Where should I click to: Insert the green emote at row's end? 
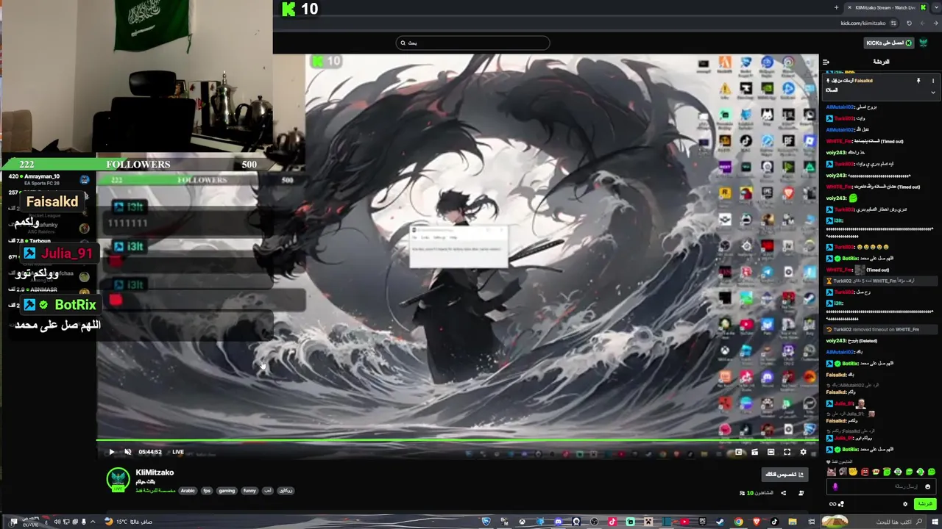(932, 472)
